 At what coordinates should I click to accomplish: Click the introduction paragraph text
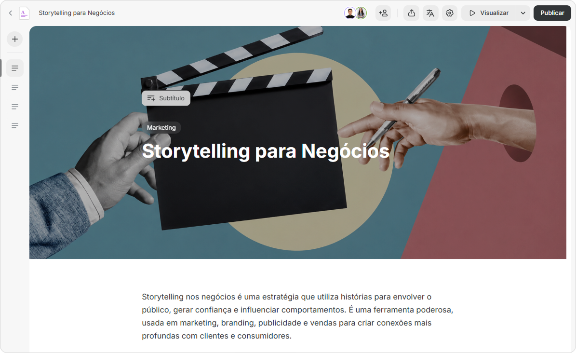click(297, 316)
